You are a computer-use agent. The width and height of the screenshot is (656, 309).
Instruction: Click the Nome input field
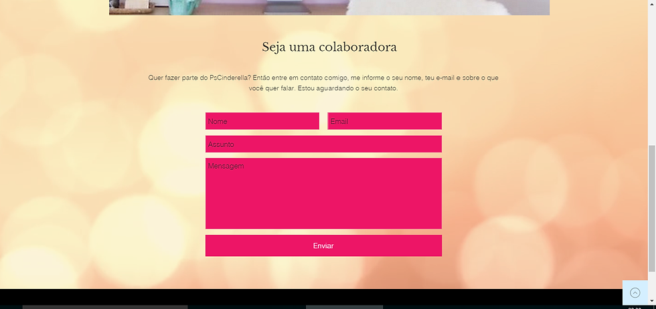[262, 121]
